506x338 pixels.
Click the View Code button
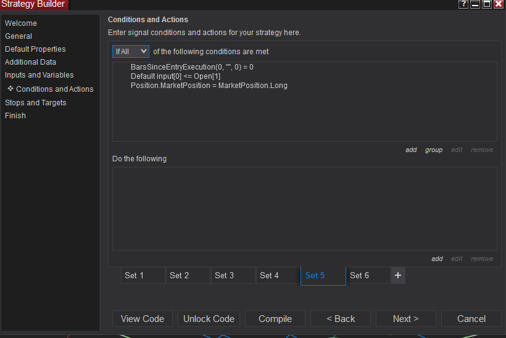click(x=143, y=318)
